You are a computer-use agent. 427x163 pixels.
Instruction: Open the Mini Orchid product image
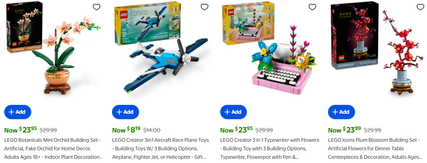(53, 50)
